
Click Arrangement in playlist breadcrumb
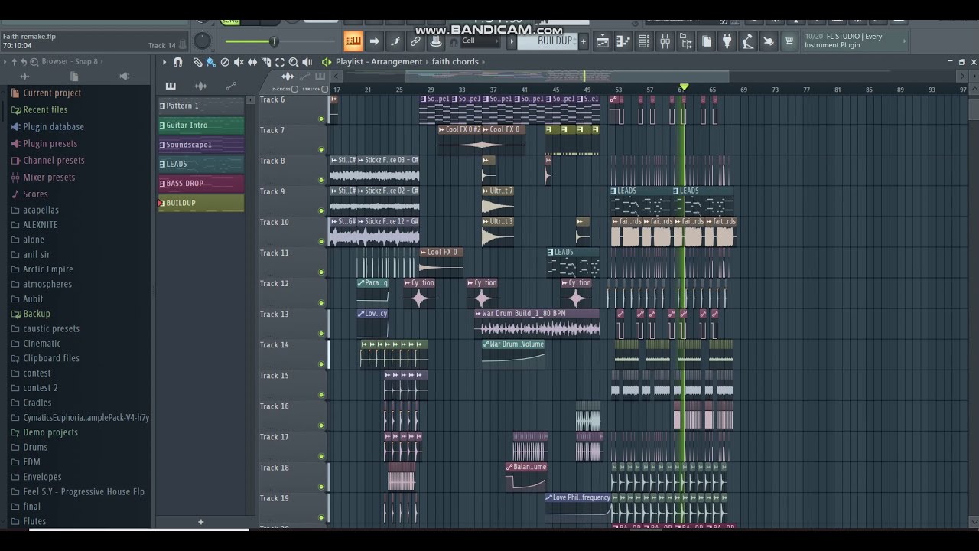click(396, 62)
